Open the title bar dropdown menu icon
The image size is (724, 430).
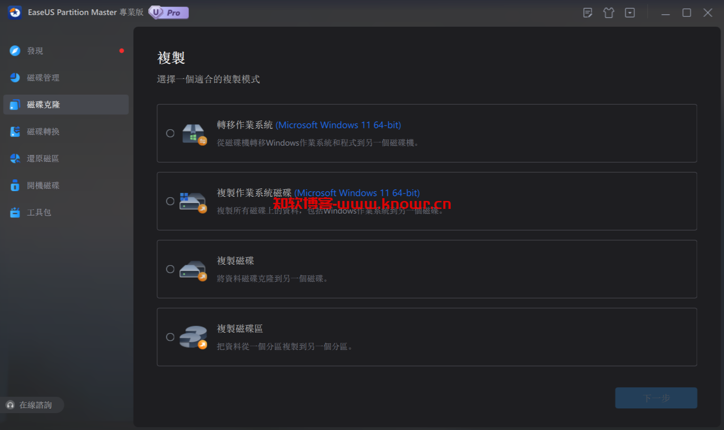tap(630, 13)
